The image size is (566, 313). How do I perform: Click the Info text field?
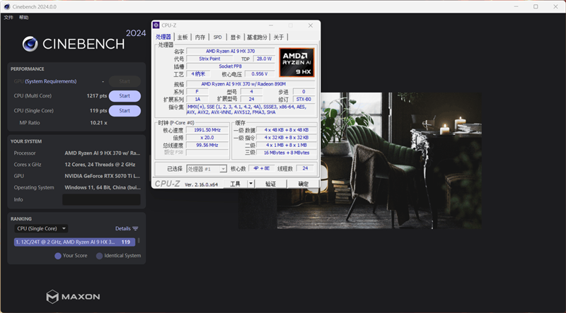click(101, 200)
